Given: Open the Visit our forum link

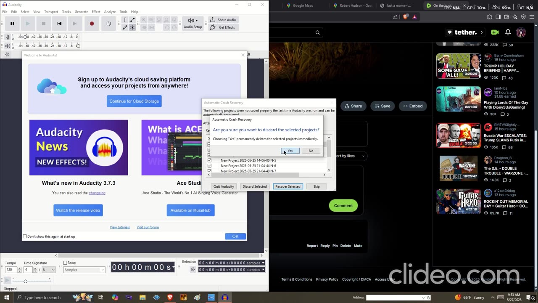Looking at the screenshot, I should 148,227.
